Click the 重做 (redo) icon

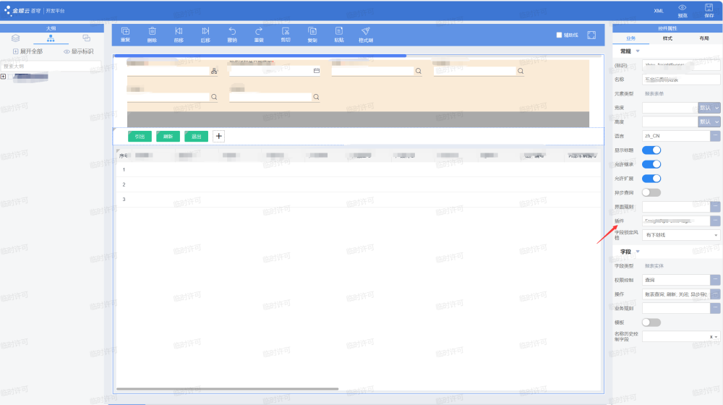tap(259, 31)
